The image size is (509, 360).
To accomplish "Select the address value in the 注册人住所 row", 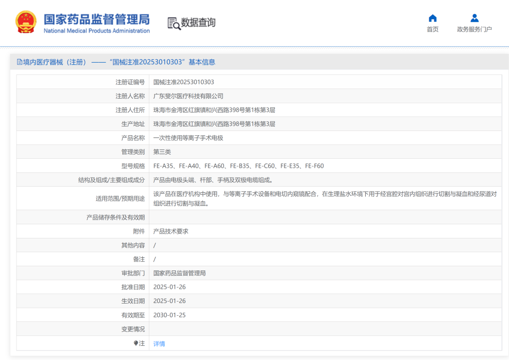I will [x=214, y=110].
